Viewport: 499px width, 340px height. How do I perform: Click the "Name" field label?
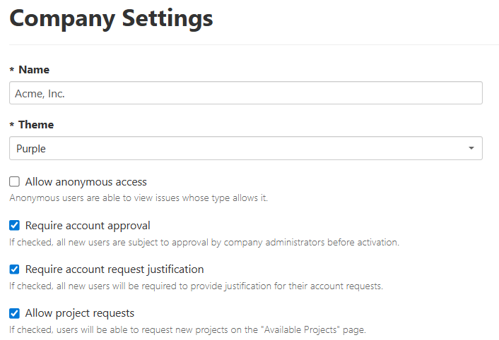point(34,70)
